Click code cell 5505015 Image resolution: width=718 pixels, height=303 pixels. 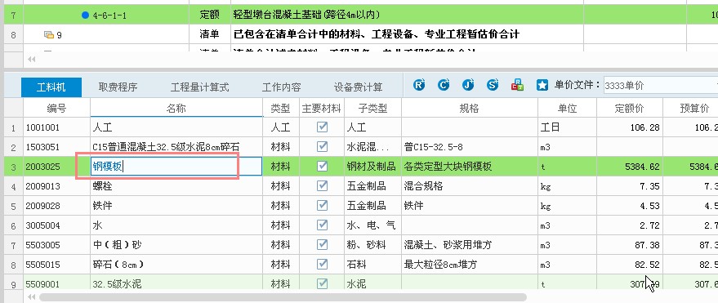[56, 265]
